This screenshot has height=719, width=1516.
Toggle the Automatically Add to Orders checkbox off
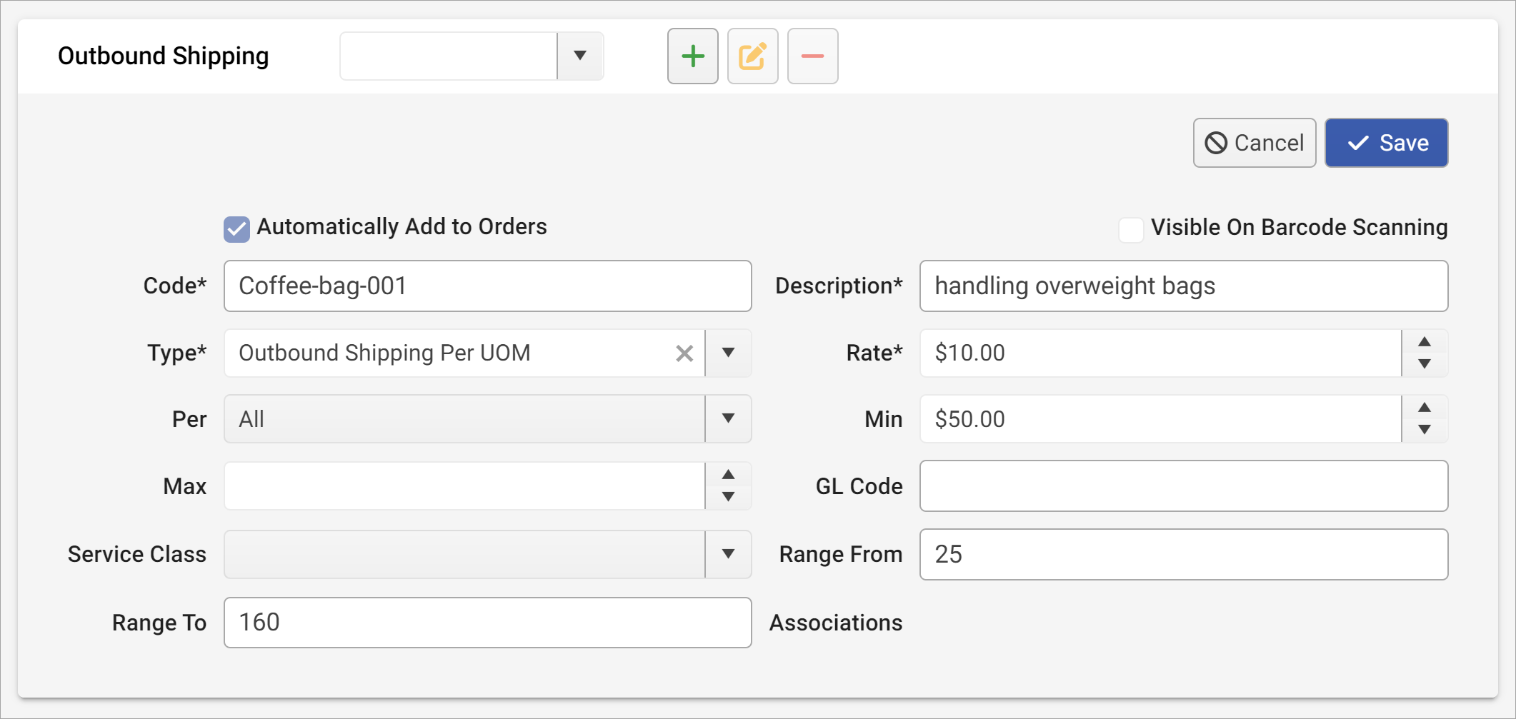coord(236,227)
